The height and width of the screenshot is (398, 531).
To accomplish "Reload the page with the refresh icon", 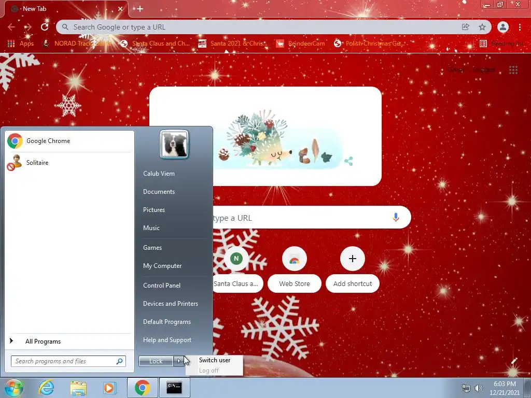I will click(x=45, y=27).
